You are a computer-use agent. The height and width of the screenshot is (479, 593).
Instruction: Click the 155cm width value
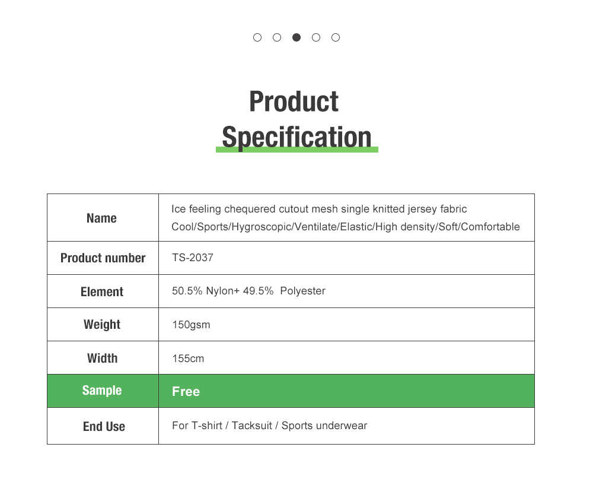click(189, 359)
